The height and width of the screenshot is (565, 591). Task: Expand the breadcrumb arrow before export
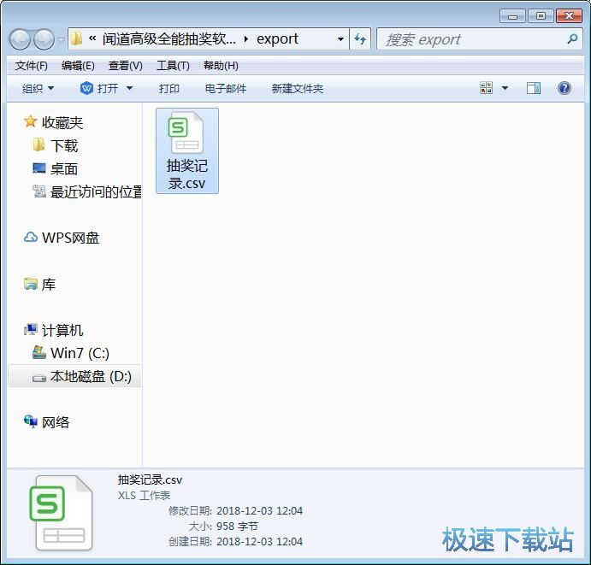(x=246, y=38)
